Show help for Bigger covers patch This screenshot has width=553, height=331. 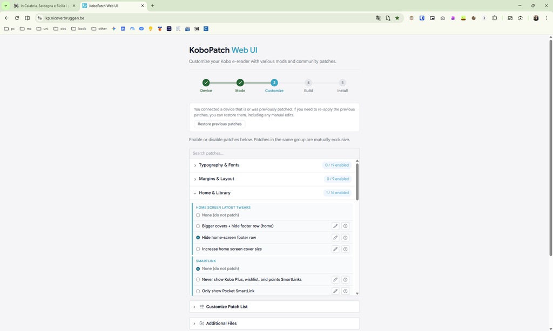click(345, 226)
